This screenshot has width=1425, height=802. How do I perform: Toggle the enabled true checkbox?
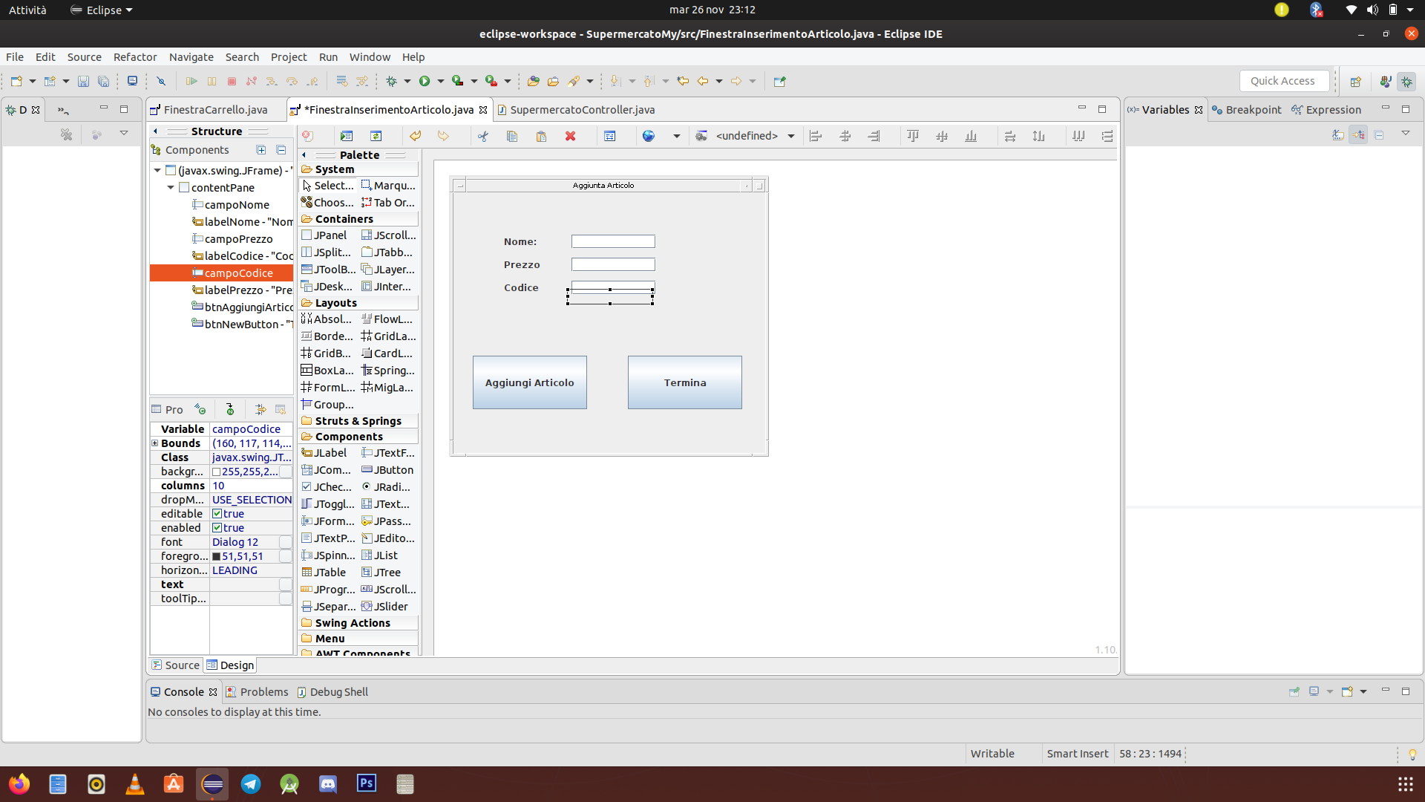point(217,528)
